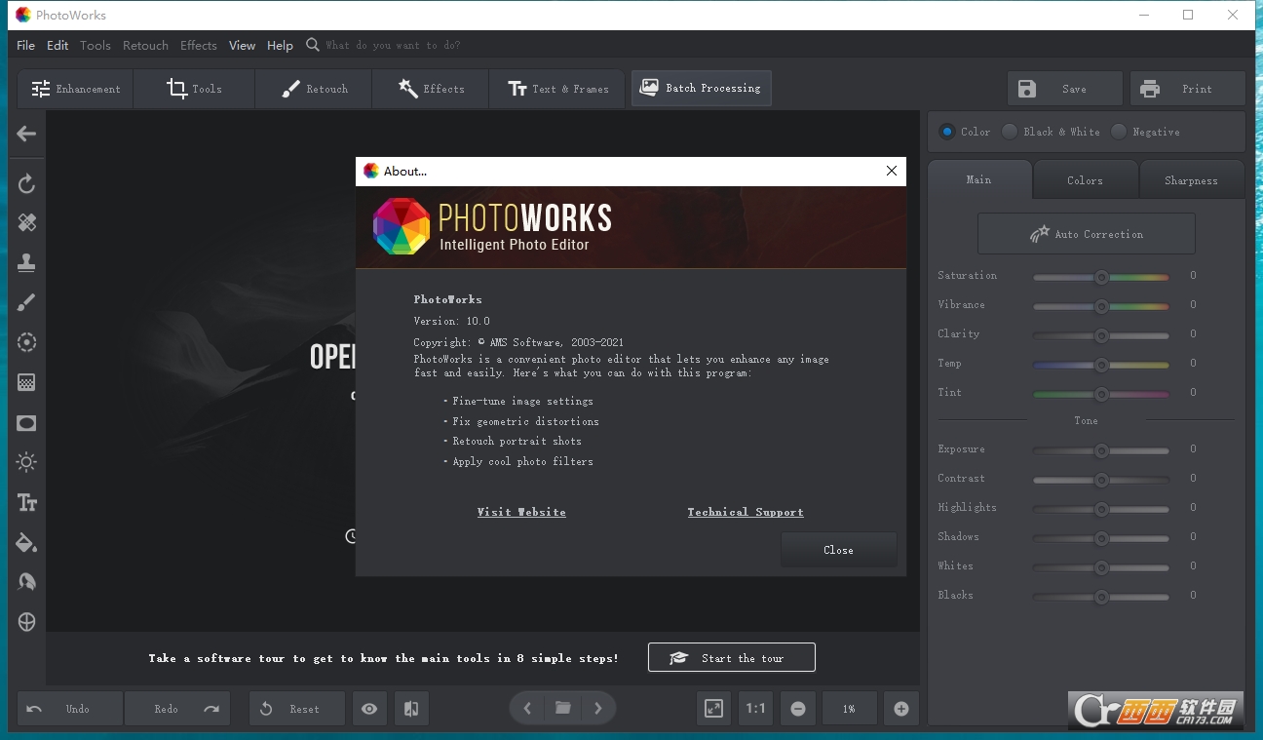Select the sun brightness tool
Screen dimensions: 1263x740
click(26, 462)
